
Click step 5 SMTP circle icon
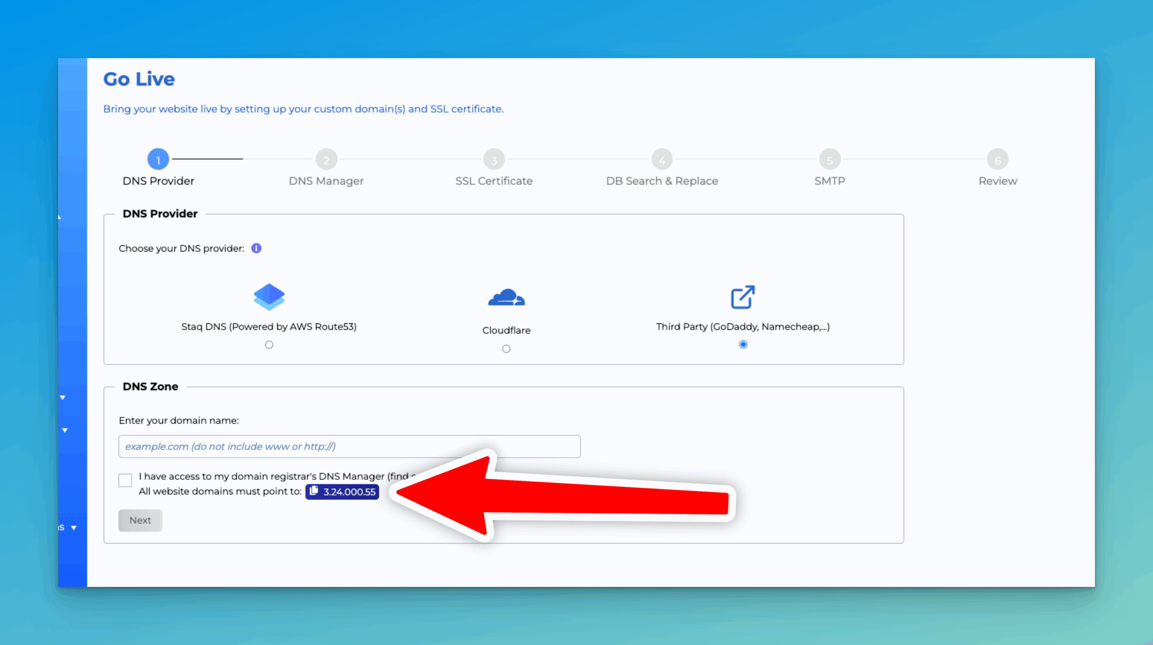tap(829, 159)
